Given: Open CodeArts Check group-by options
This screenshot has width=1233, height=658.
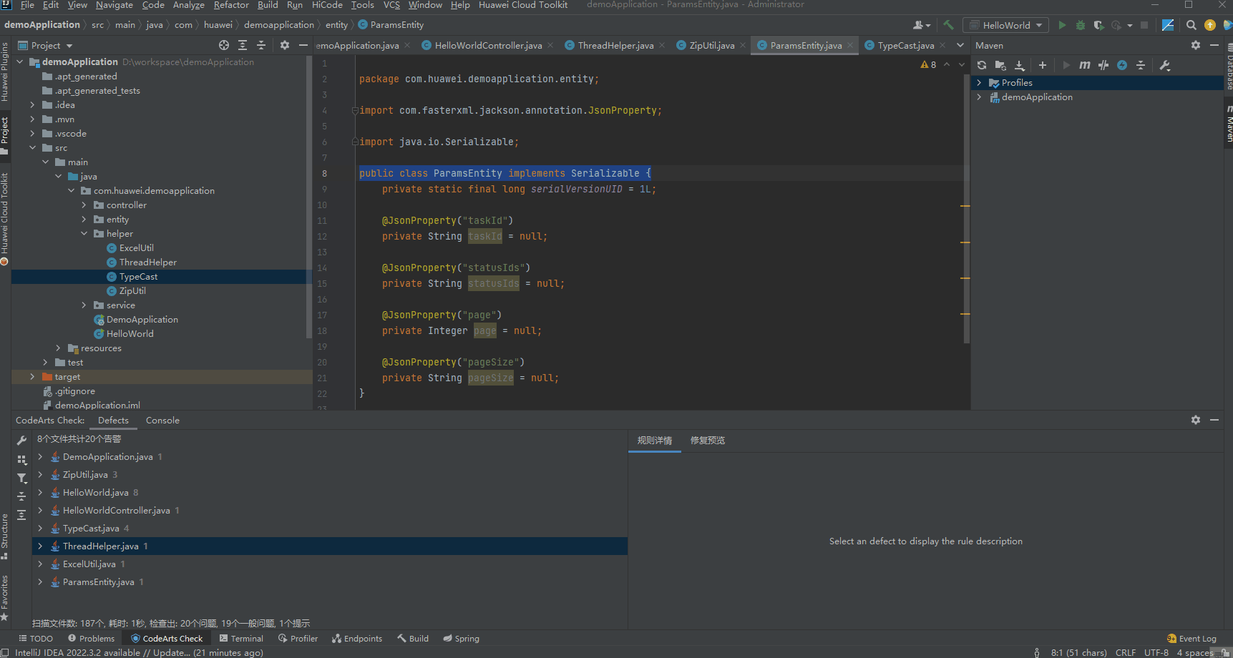Looking at the screenshot, I should click(x=21, y=460).
